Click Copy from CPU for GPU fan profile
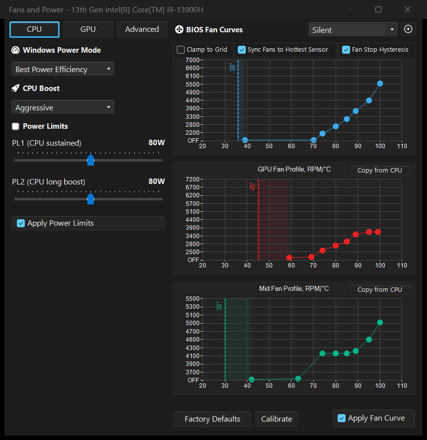This screenshot has height=440, width=427. coord(380,171)
